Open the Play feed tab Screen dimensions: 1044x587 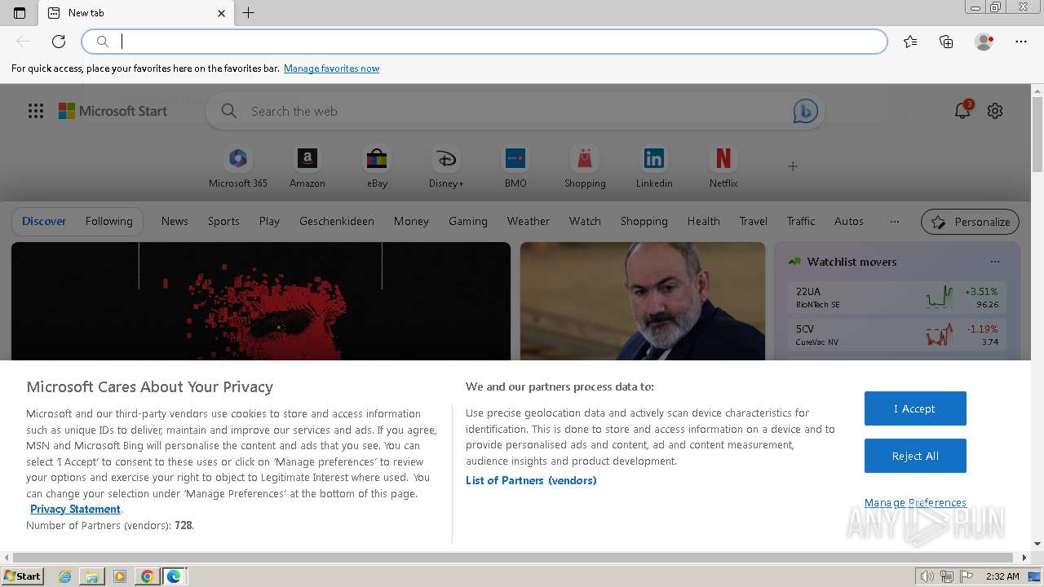269,221
